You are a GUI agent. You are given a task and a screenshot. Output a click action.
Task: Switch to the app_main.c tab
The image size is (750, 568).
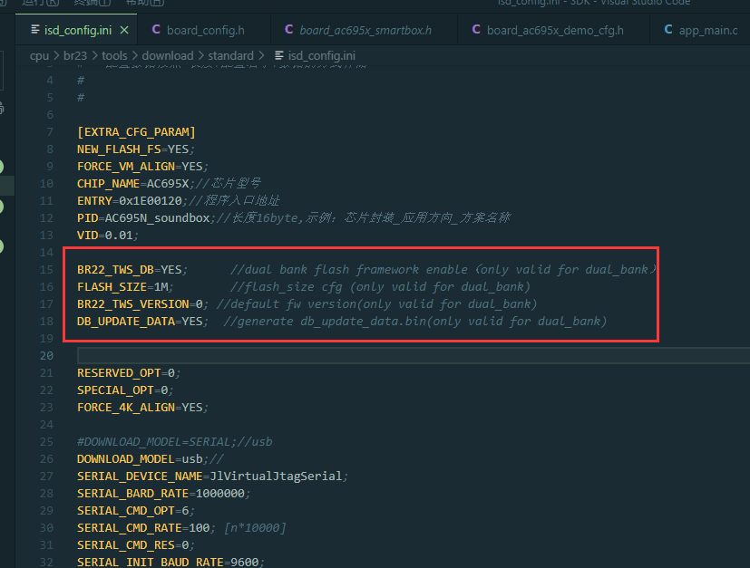(x=700, y=30)
